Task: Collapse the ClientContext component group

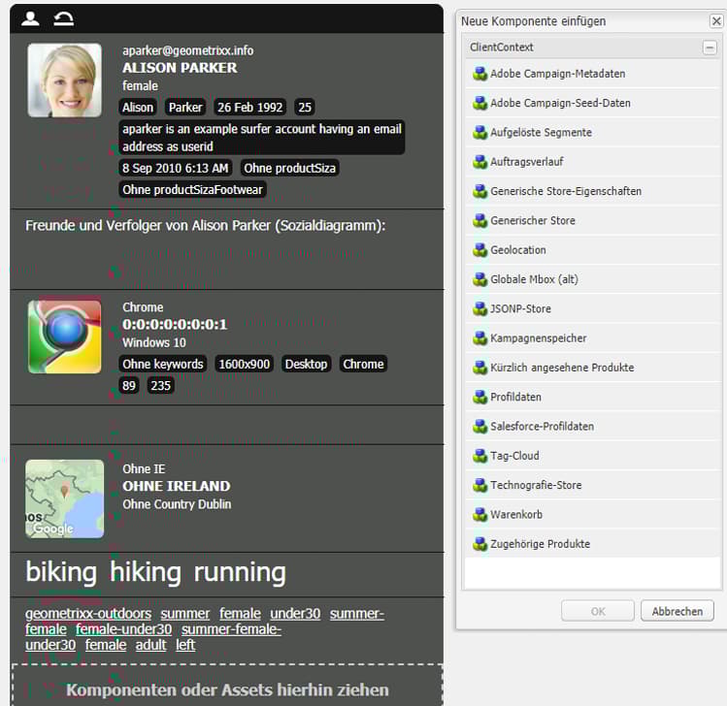Action: point(710,48)
